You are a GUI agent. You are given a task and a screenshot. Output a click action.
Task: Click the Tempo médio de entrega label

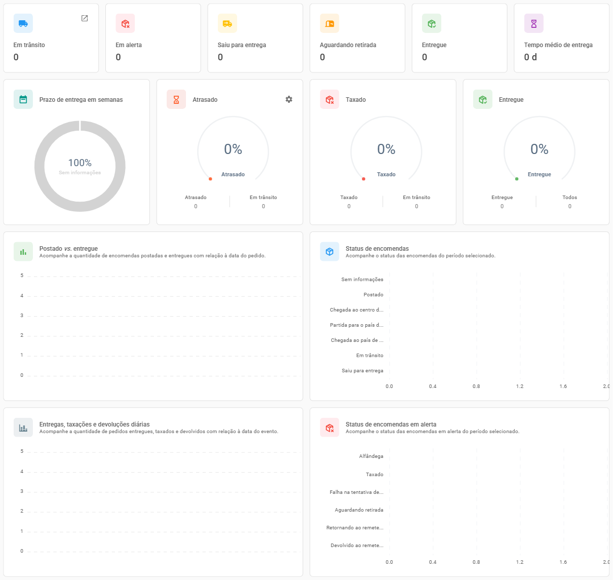pos(558,45)
